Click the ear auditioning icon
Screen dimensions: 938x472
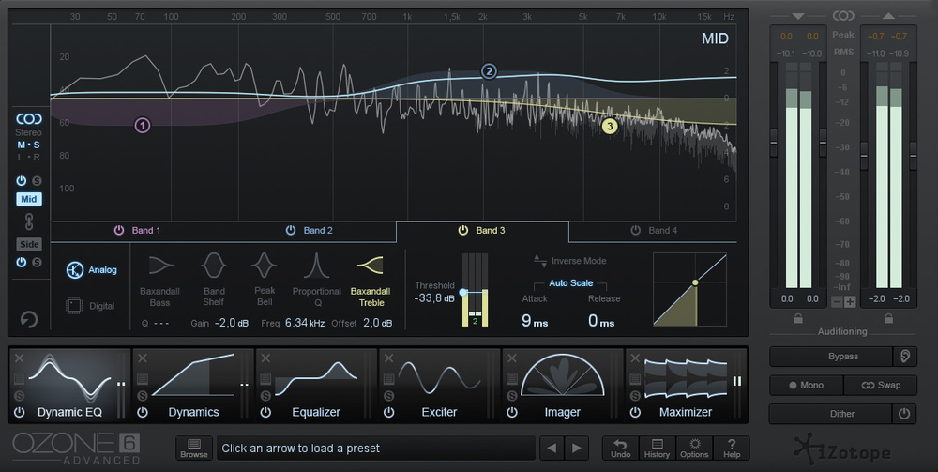(x=905, y=357)
